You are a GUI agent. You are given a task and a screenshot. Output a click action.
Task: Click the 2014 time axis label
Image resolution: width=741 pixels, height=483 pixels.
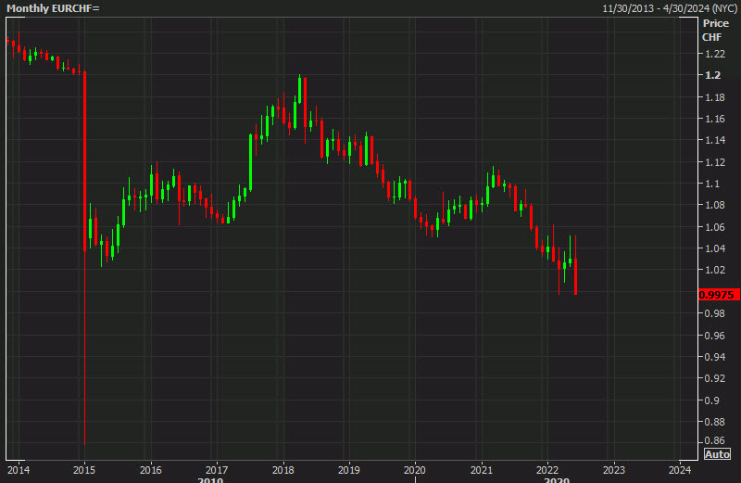point(19,470)
